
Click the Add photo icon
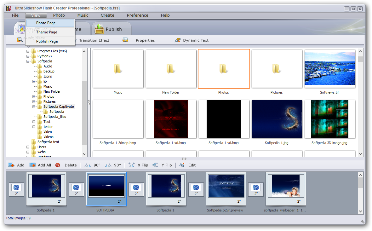point(11,165)
